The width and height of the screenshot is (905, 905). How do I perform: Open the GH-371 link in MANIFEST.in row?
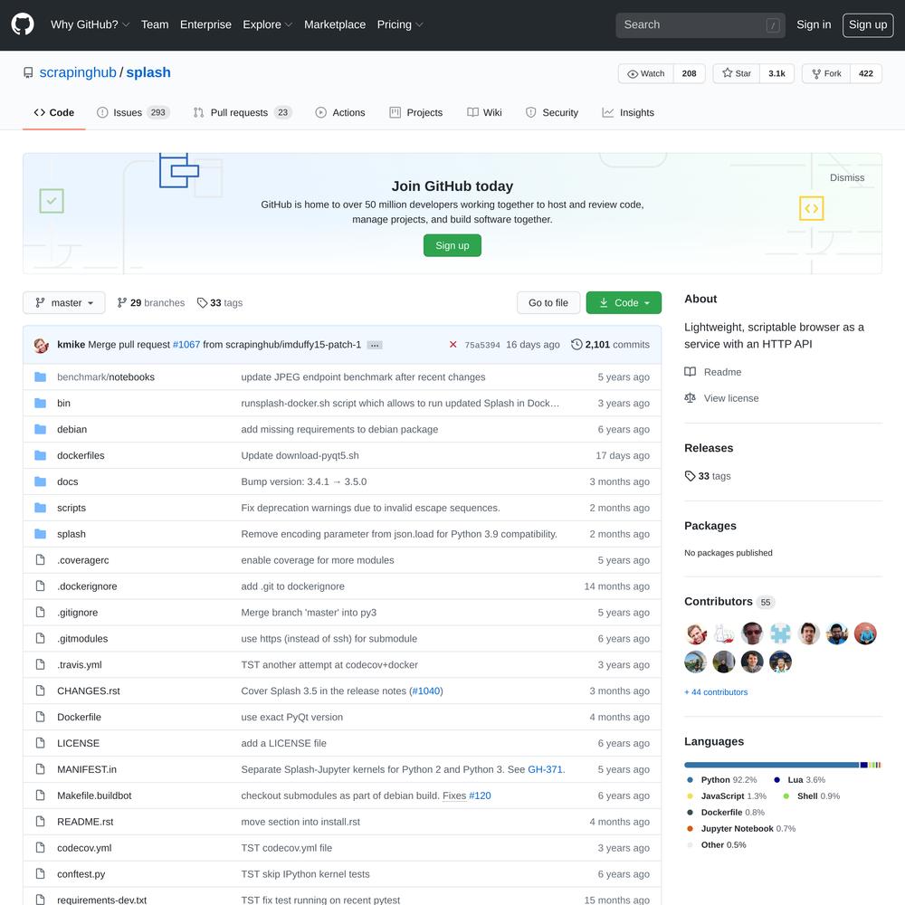click(x=545, y=769)
